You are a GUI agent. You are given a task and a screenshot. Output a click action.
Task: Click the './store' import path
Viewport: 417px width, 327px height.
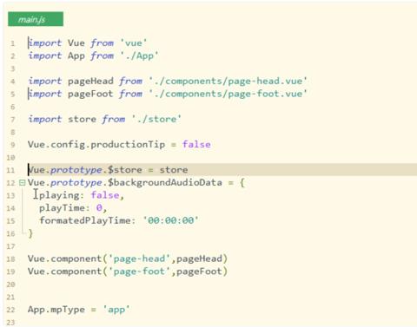tap(156, 119)
